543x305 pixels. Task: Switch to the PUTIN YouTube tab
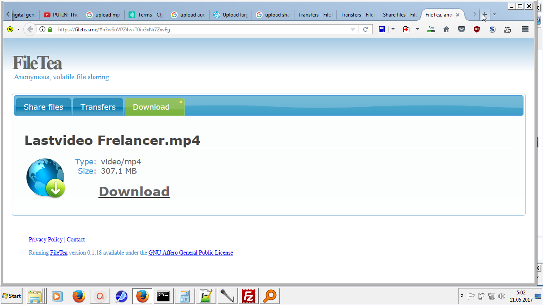tap(61, 15)
